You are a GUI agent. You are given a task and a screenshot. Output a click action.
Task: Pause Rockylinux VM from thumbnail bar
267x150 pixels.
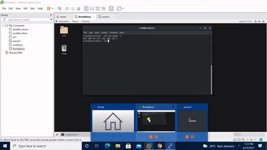(156, 137)
